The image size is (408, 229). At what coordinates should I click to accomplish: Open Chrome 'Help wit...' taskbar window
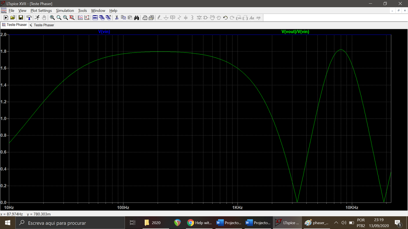199,223
